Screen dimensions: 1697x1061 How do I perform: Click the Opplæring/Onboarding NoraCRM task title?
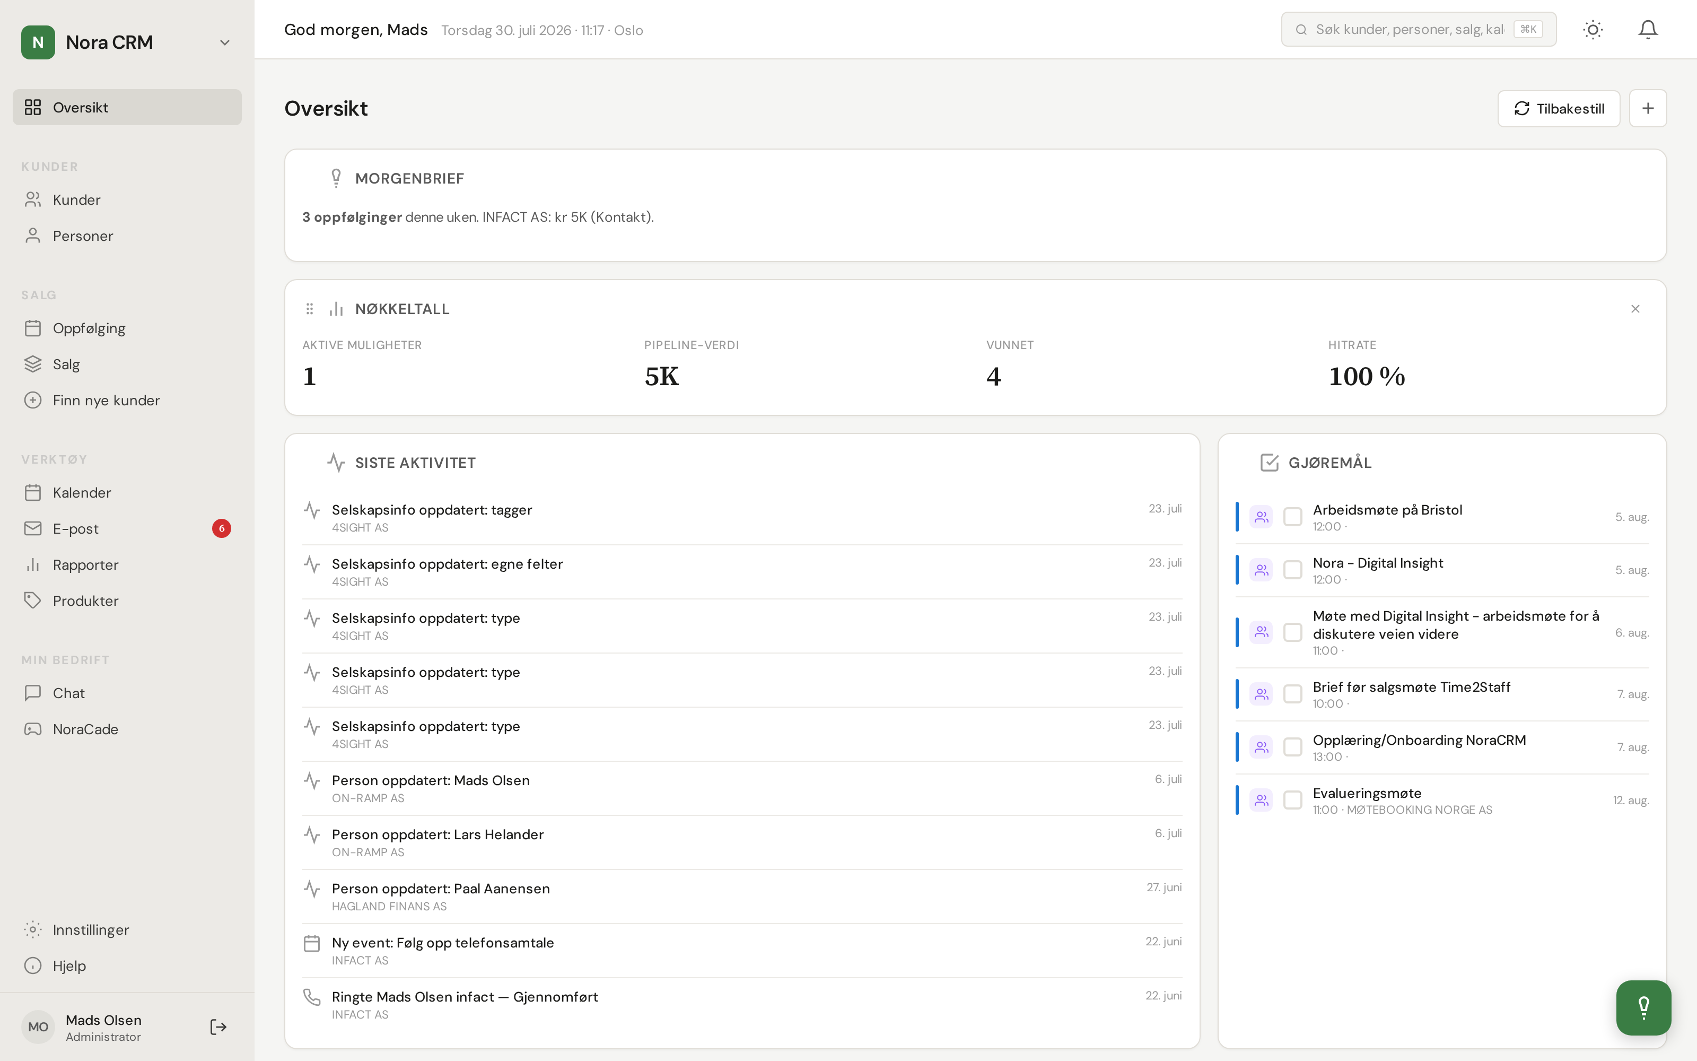(x=1419, y=740)
